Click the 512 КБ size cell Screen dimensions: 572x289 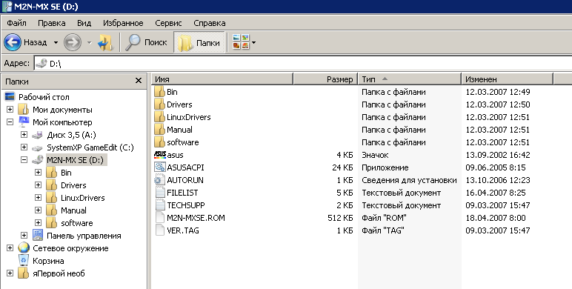[x=340, y=218]
